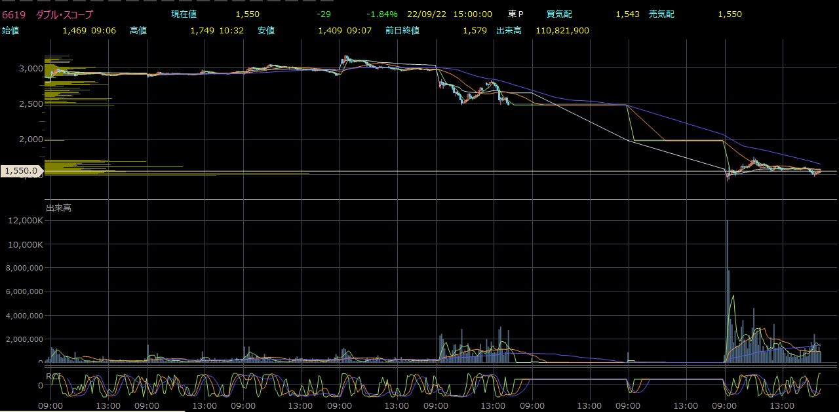This screenshot has width=839, height=412.
Task: Click the -29 price change value
Action: (323, 14)
